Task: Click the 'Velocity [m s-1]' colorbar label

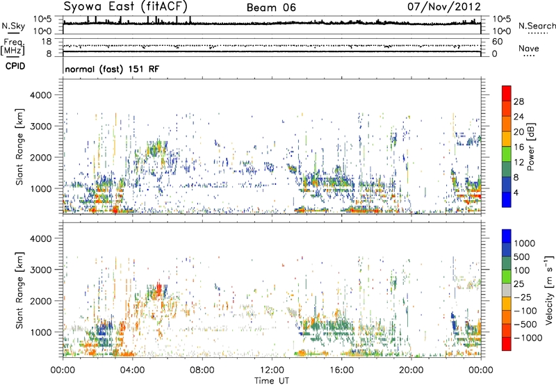Action: 550,290
